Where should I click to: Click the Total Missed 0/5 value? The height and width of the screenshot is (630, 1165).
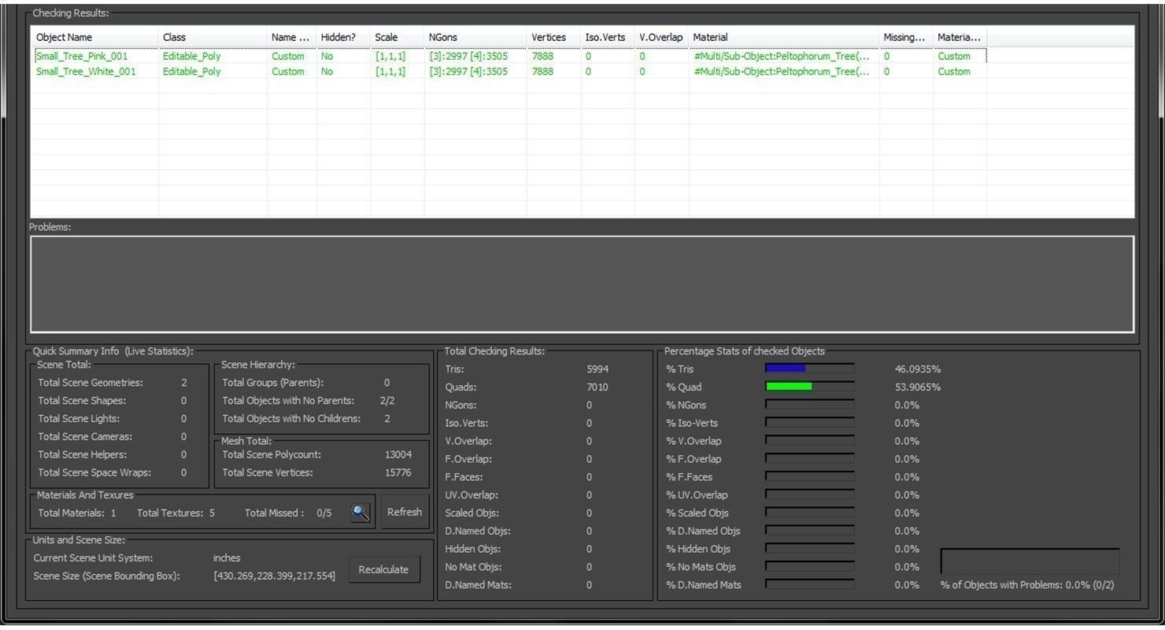[x=324, y=513]
